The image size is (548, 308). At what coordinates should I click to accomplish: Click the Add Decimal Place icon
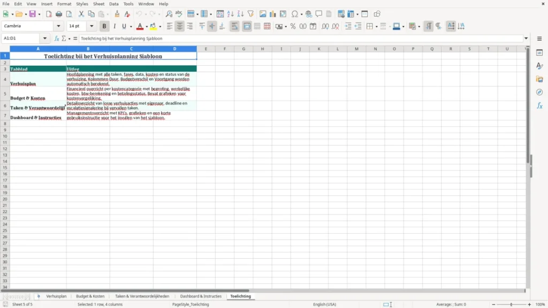pos(325,26)
